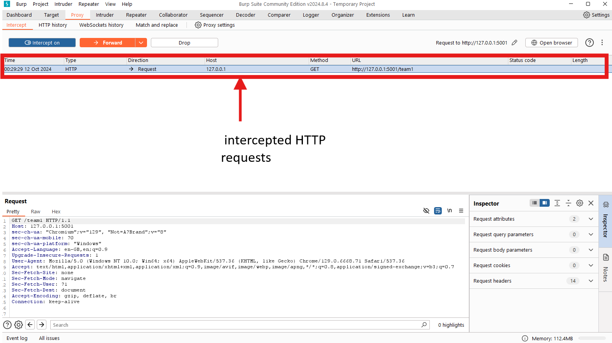Forward the intercepted request
This screenshot has width=612, height=343.
[108, 43]
